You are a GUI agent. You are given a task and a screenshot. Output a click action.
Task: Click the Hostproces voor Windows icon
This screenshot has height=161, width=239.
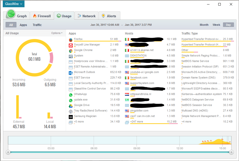tap(70, 62)
